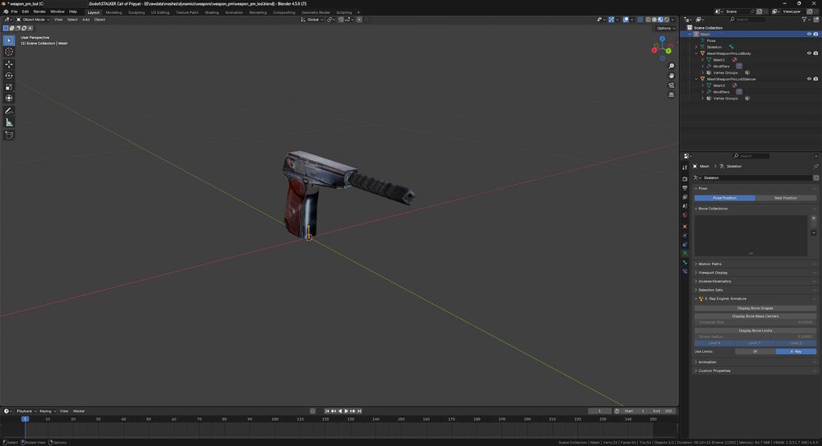Open the Tool properties tab
Viewport: 822px width, 446px height.
point(685,168)
